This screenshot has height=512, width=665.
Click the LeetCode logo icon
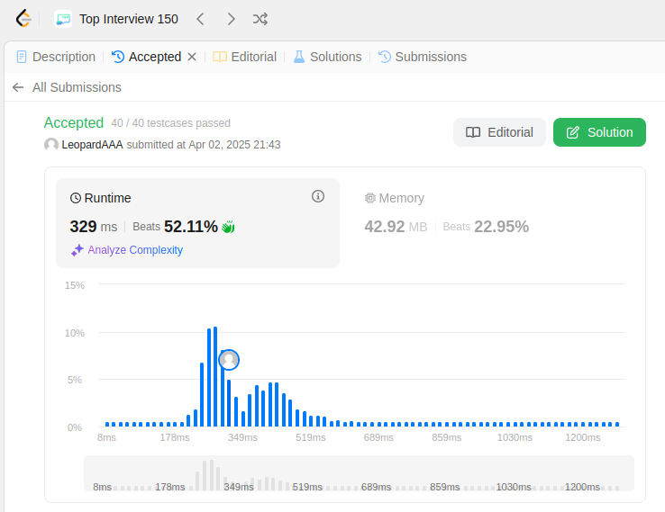[x=23, y=19]
